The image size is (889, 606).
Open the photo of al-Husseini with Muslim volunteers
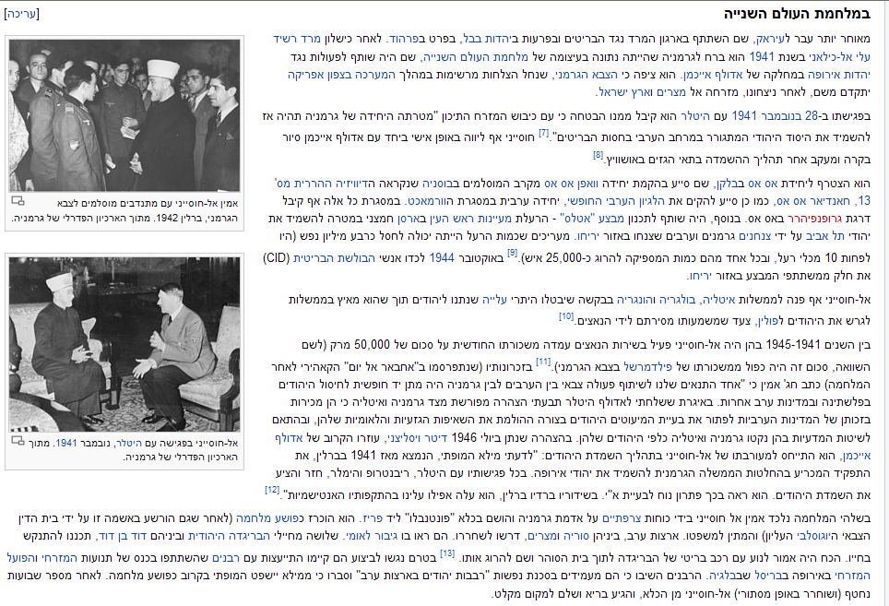[x=124, y=115]
